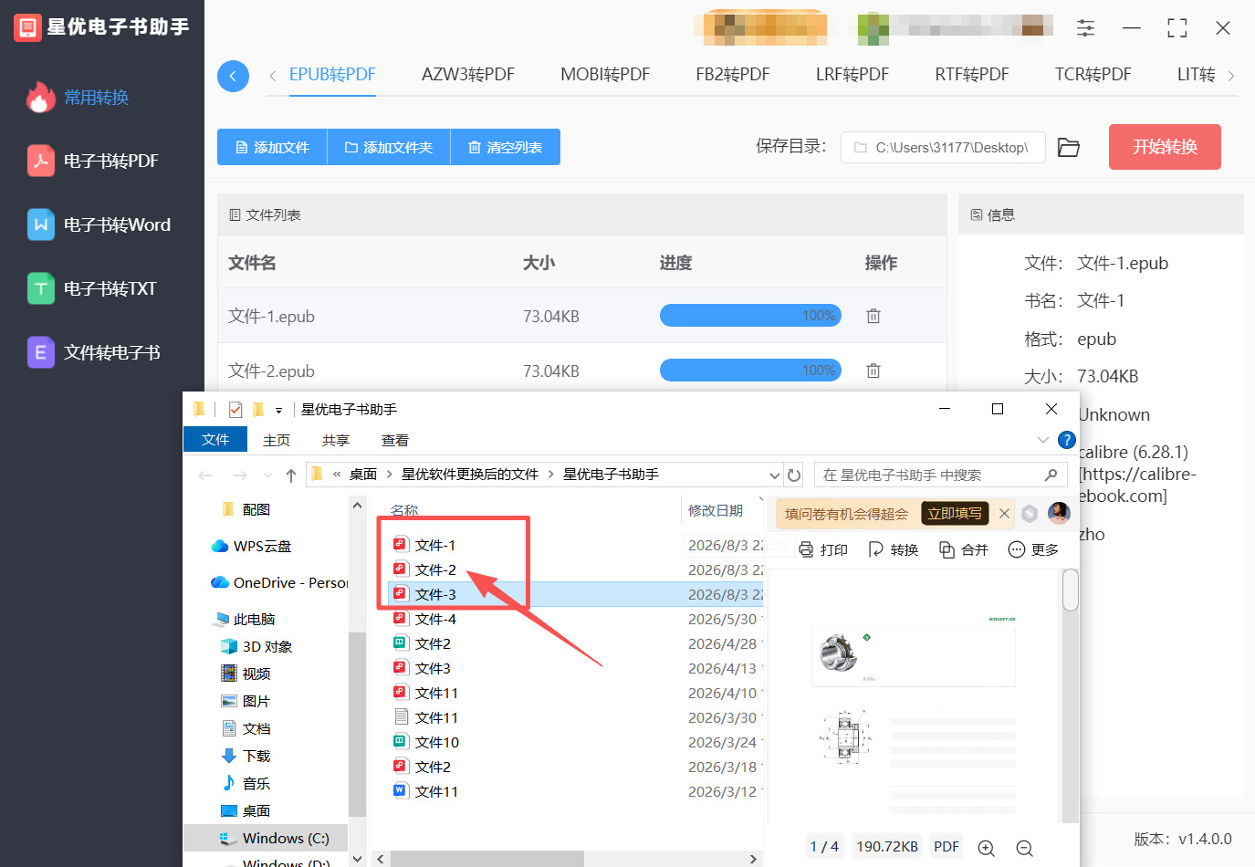The image size is (1255, 867).
Task: Click the 添加文件 button
Action: tap(272, 147)
